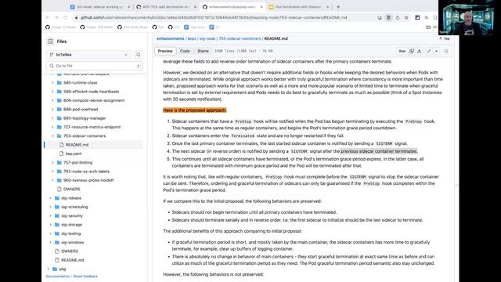
Task: Click the Share feedback footer link
Action: point(85,277)
